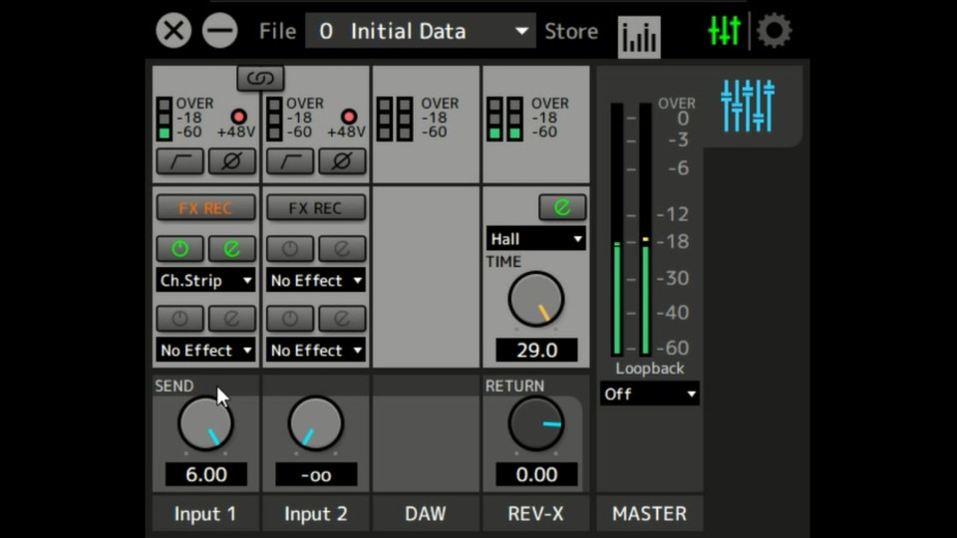957x538 pixels.
Task: Click Input 2 second effect edit icon
Action: [x=342, y=319]
